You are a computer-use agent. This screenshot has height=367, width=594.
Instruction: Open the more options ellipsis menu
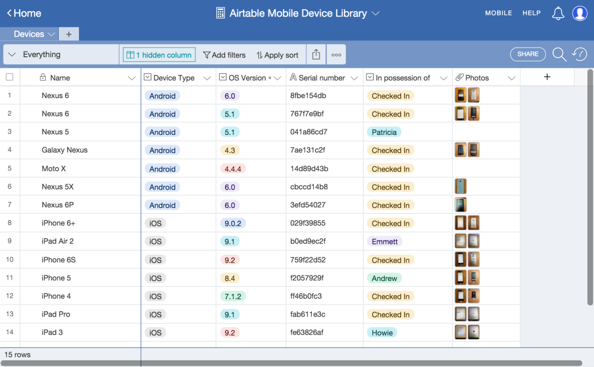pyautogui.click(x=336, y=55)
